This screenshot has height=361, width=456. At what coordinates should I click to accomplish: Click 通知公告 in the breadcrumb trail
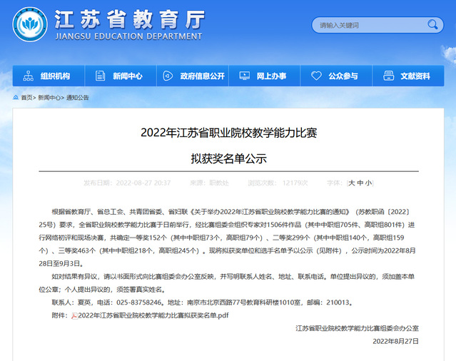(x=78, y=98)
